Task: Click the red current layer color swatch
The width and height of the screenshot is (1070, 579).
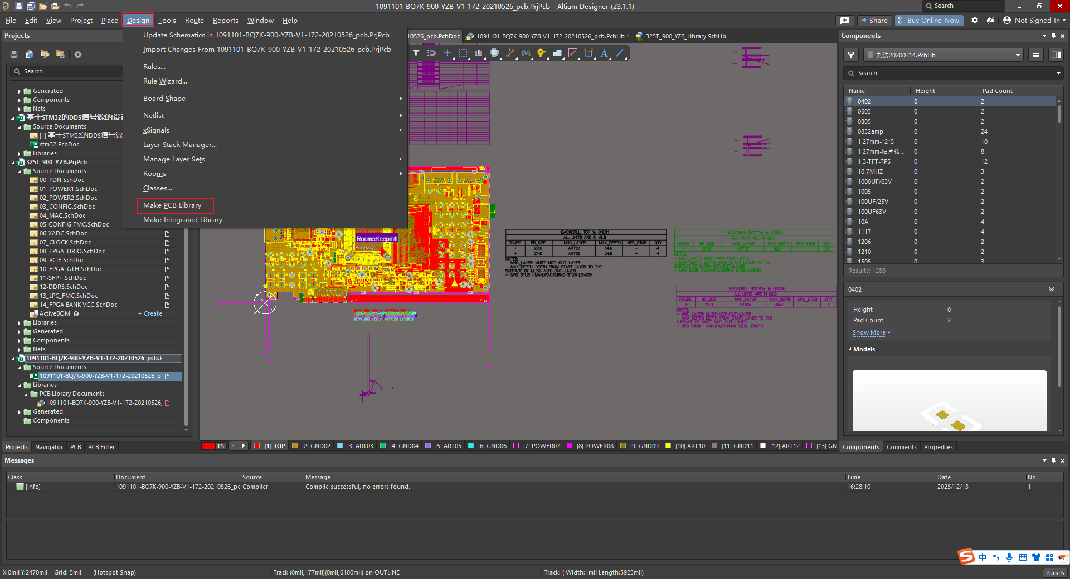Action: point(208,446)
